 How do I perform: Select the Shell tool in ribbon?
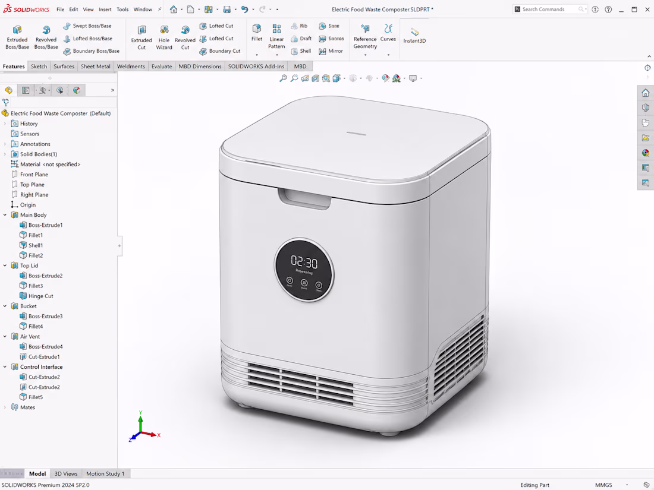click(301, 51)
